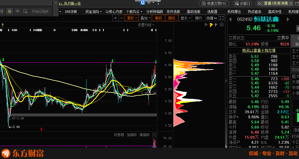Viewport: 299px width, 159px height.
Task: Click the trash delete icon
Action: click(1, 12)
